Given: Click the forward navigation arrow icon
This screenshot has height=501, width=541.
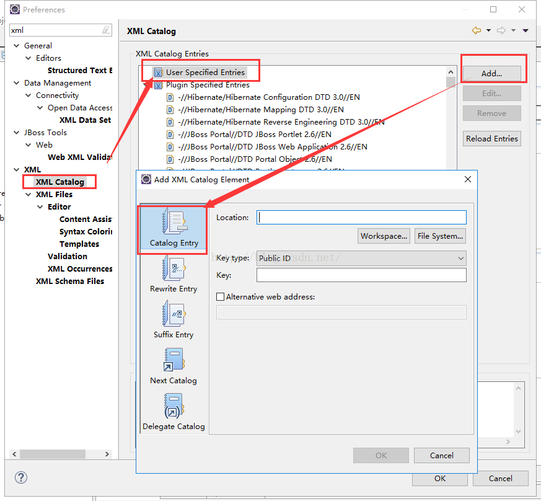Looking at the screenshot, I should click(x=501, y=31).
